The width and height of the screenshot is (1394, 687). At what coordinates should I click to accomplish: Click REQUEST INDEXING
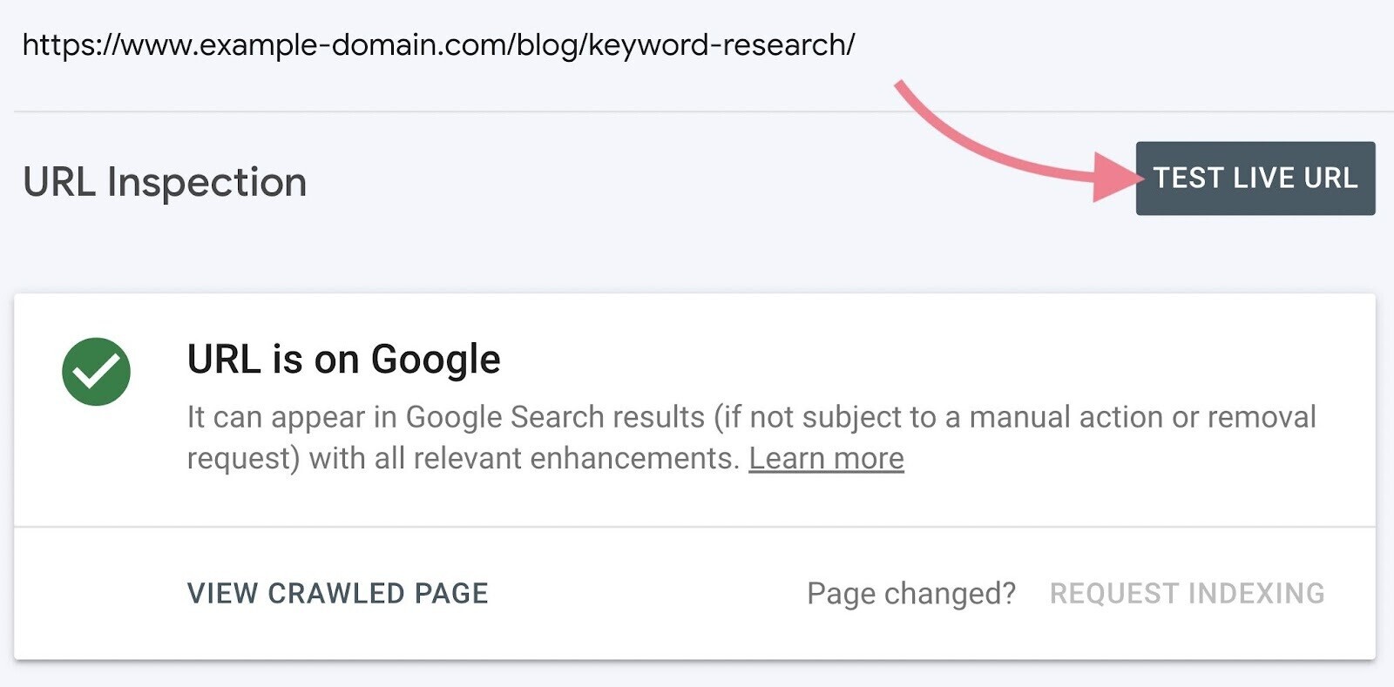point(1187,593)
